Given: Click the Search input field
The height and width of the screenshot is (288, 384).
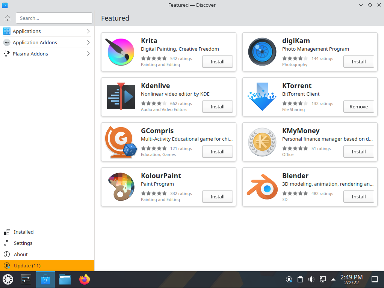Looking at the screenshot, I should [x=54, y=18].
